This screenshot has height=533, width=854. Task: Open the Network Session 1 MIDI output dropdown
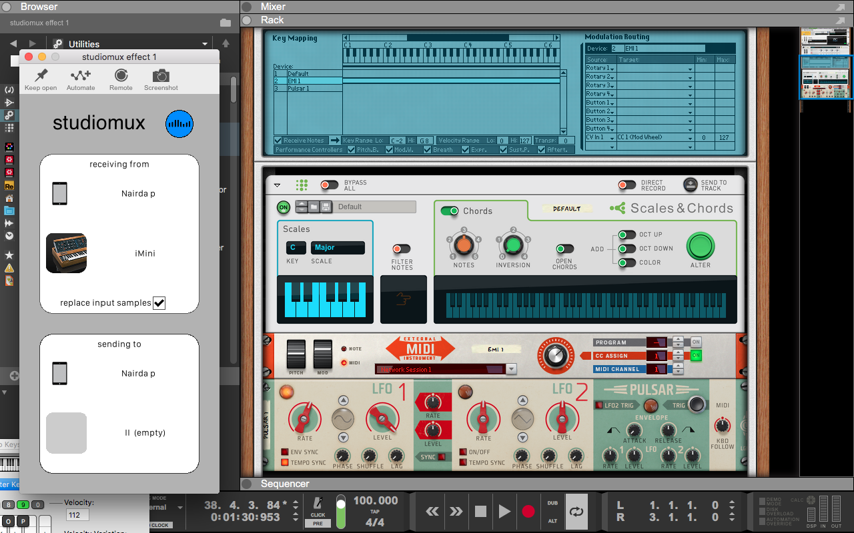tap(512, 369)
